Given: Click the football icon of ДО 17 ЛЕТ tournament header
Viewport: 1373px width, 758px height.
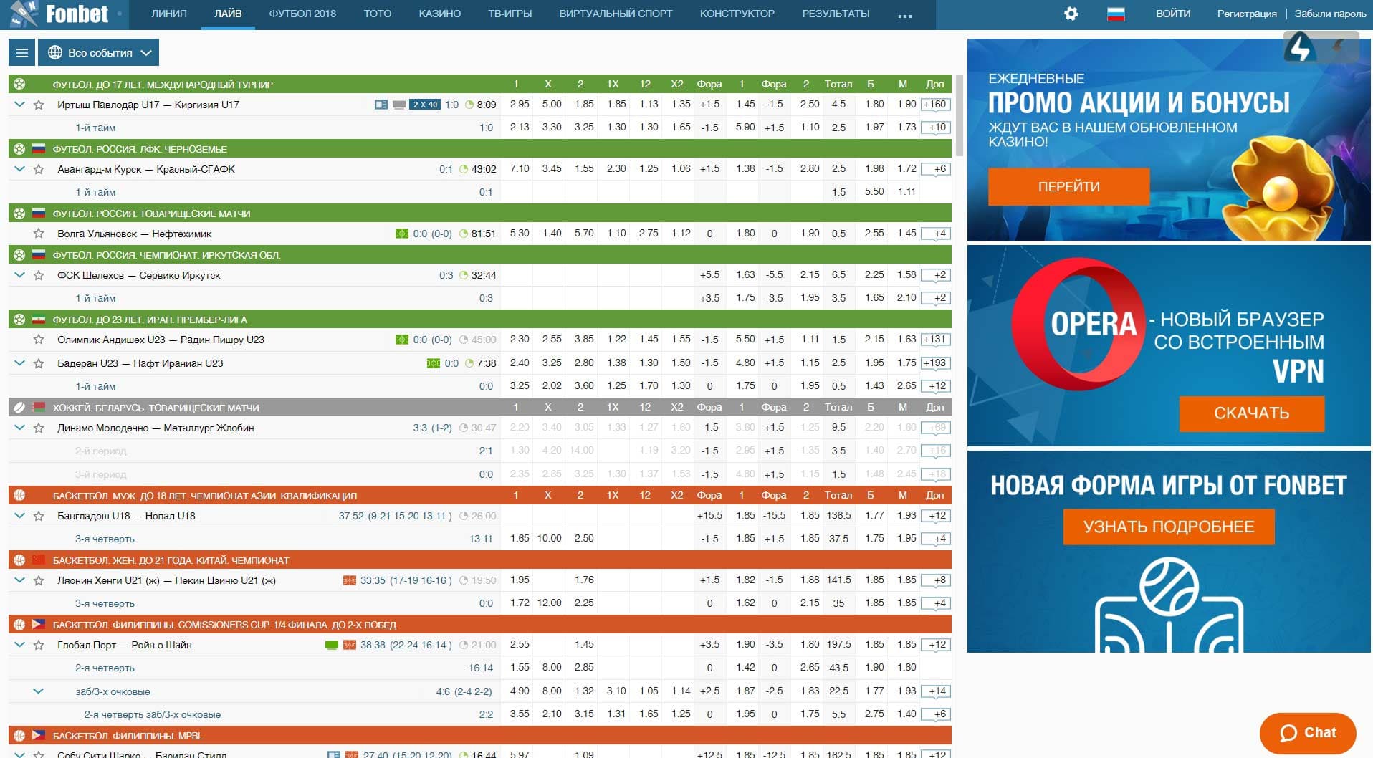Looking at the screenshot, I should tap(19, 84).
